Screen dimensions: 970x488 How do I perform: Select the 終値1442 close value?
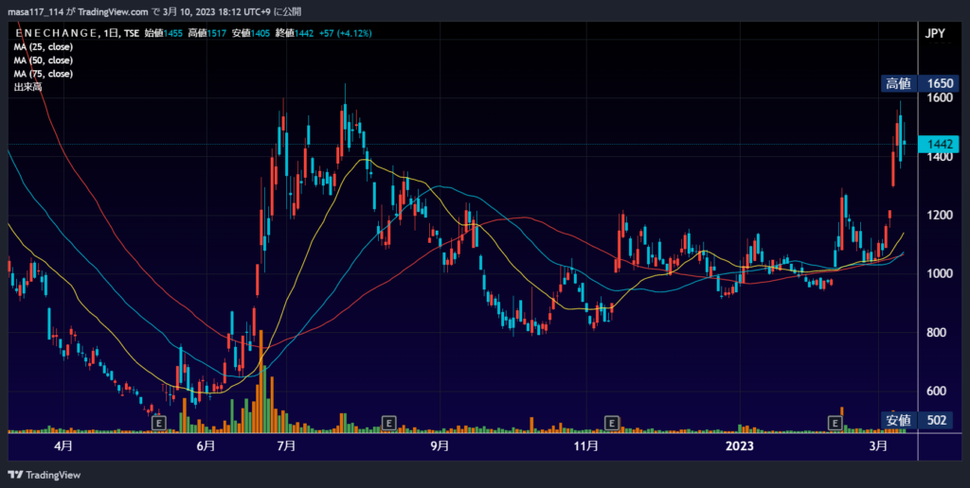pyautogui.click(x=295, y=33)
